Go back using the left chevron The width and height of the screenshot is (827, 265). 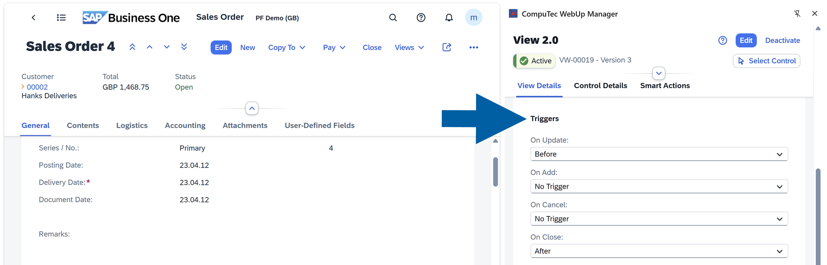click(34, 18)
